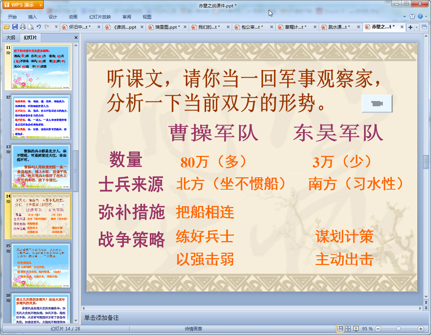The height and width of the screenshot is (335, 431).
Task: Click the video camera action button on the slide
Action: 377,103
